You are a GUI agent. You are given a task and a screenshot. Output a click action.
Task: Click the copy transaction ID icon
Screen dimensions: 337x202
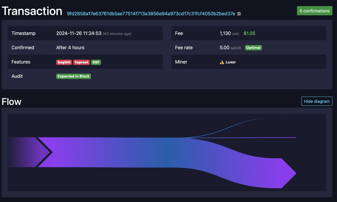click(239, 13)
